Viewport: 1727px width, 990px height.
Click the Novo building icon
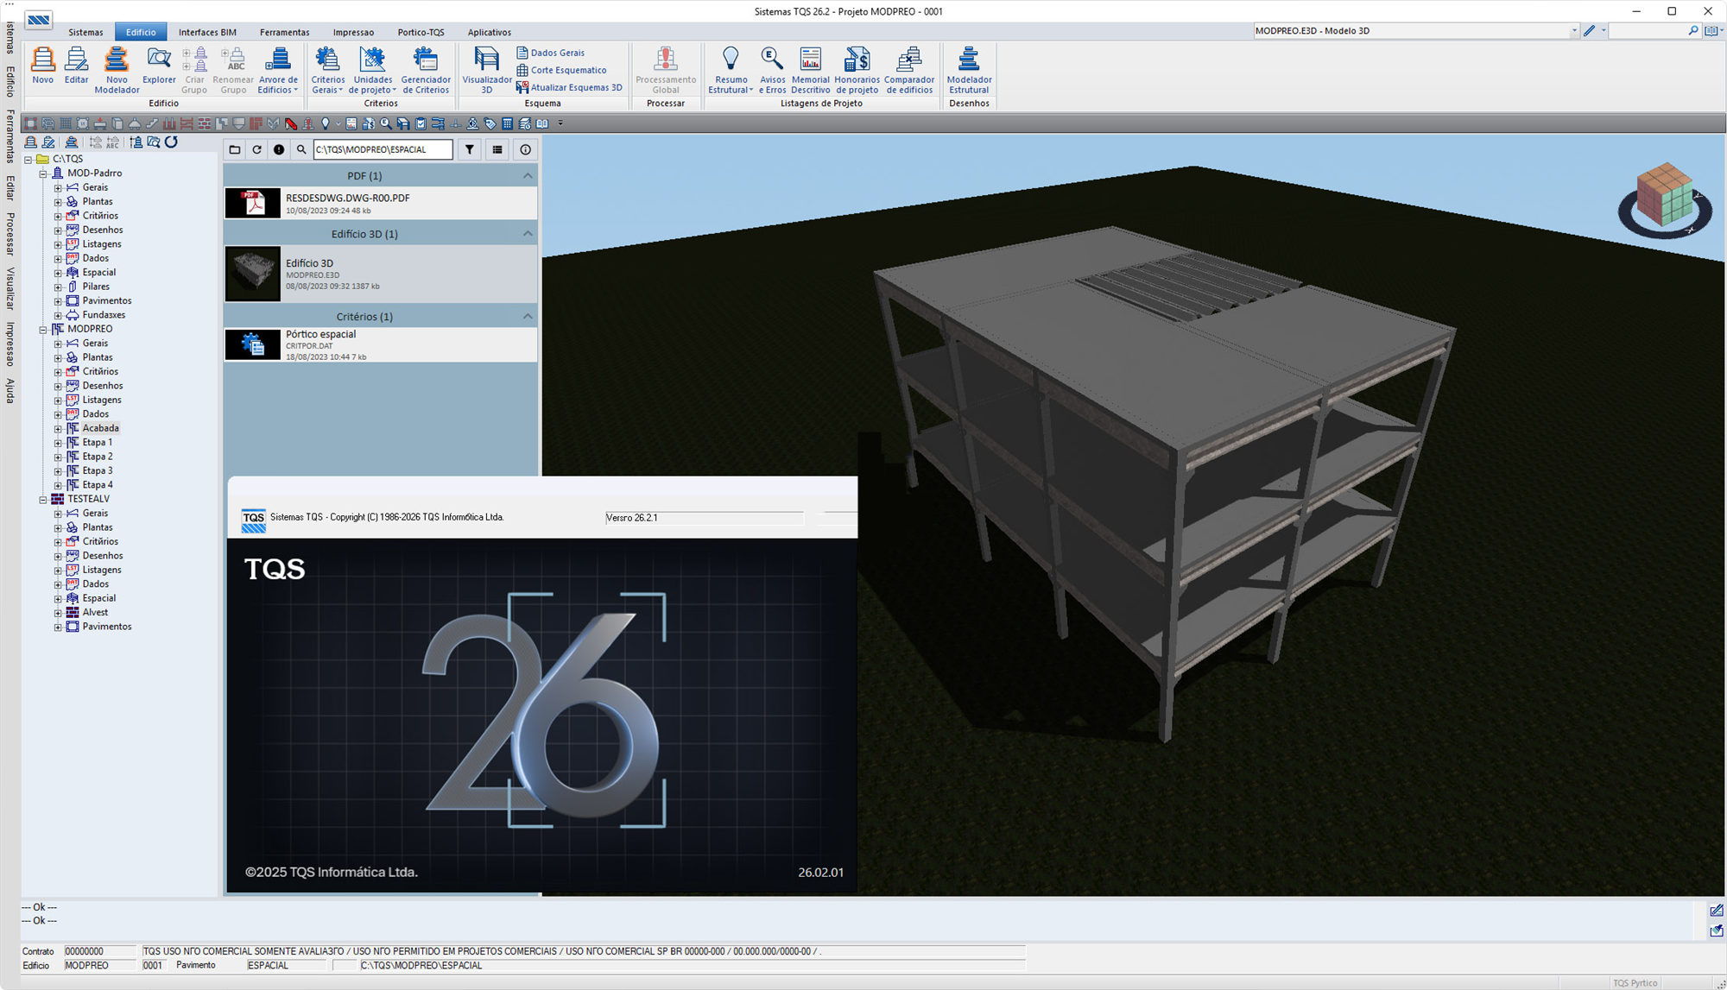tap(42, 66)
